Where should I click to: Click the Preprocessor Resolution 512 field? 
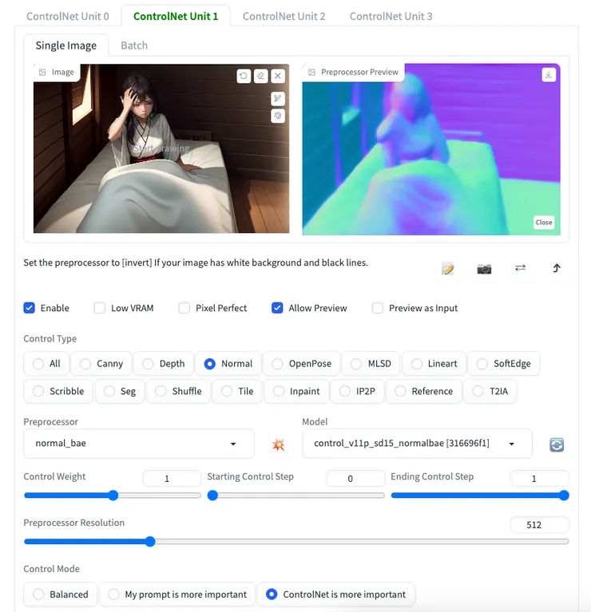tap(539, 524)
